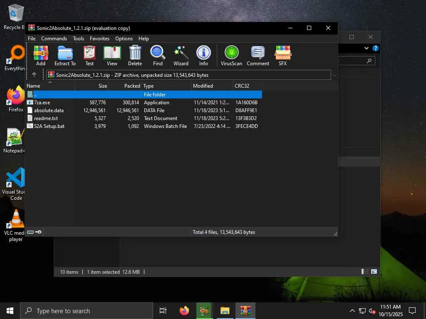Click the taskbar search box
426x319 pixels.
pyautogui.click(x=87, y=311)
